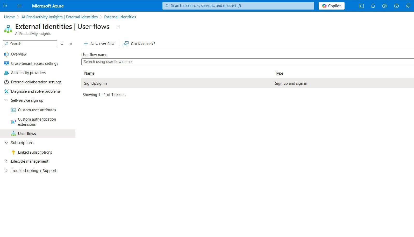Open the Copilot button
The width and height of the screenshot is (414, 237).
tap(331, 6)
